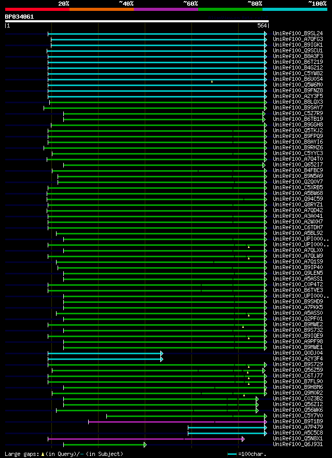The image size is (332, 458).
Task: Click the short cyan alignment bar for A7P479
Action: (x=227, y=427)
